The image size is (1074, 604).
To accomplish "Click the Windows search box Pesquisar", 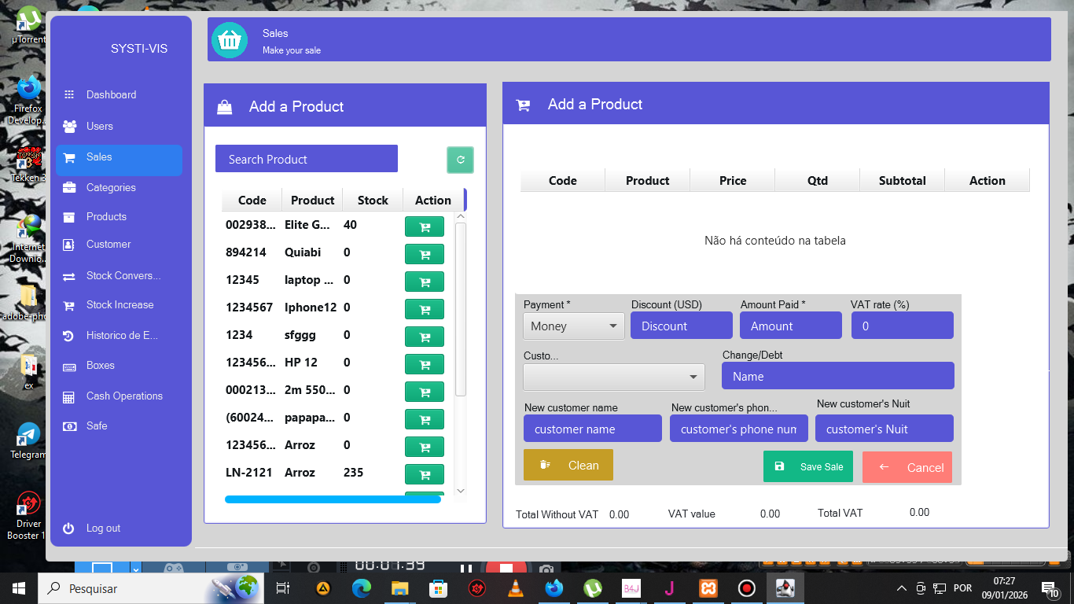I will click(x=149, y=588).
